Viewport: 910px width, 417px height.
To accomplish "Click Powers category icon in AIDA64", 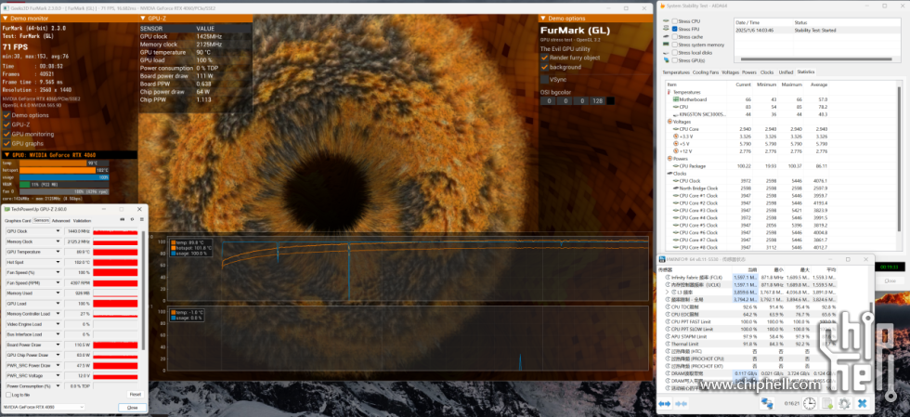I will [670, 159].
